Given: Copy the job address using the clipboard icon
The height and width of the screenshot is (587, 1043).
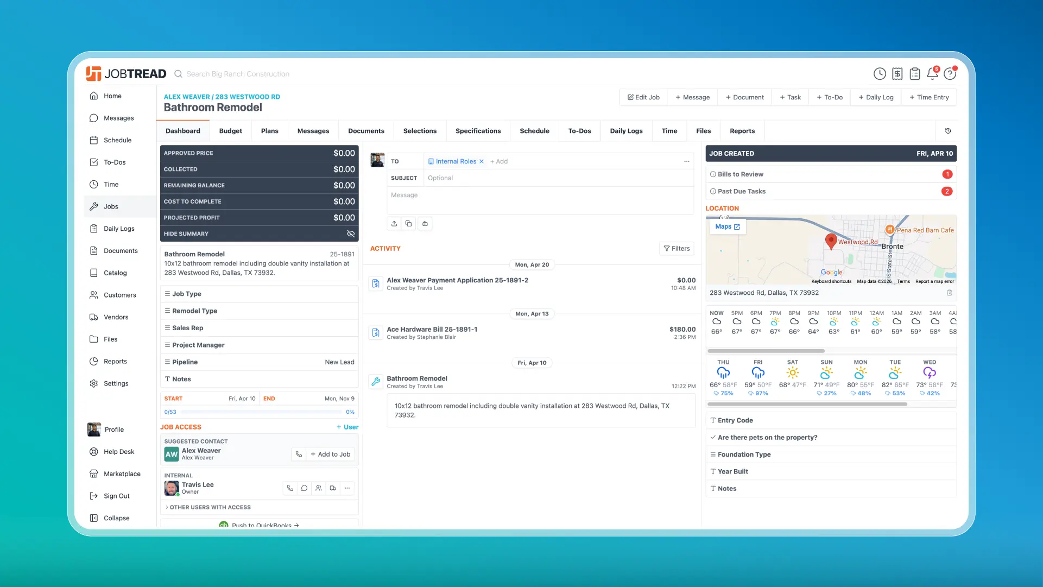Looking at the screenshot, I should point(950,293).
